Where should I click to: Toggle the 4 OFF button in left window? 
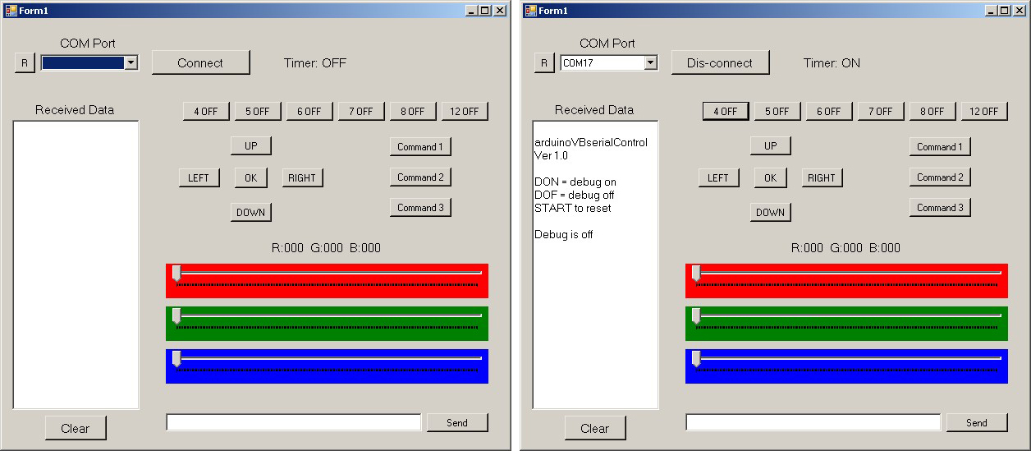point(206,111)
